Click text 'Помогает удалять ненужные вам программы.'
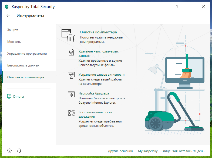This screenshot has width=212, height=158. point(101,40)
